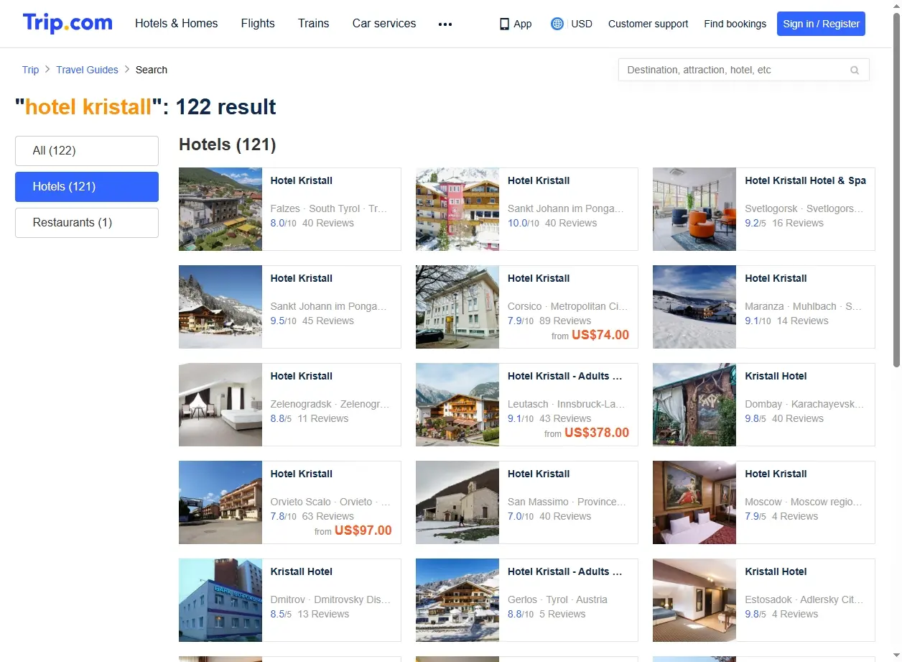Open Hotel Kristall Gerlos thumbnail

pos(457,600)
